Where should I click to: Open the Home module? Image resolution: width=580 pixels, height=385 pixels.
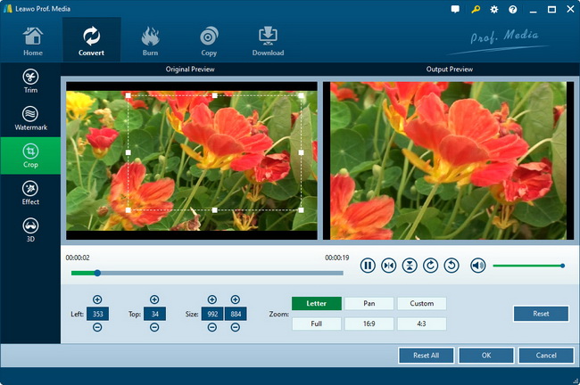32,41
